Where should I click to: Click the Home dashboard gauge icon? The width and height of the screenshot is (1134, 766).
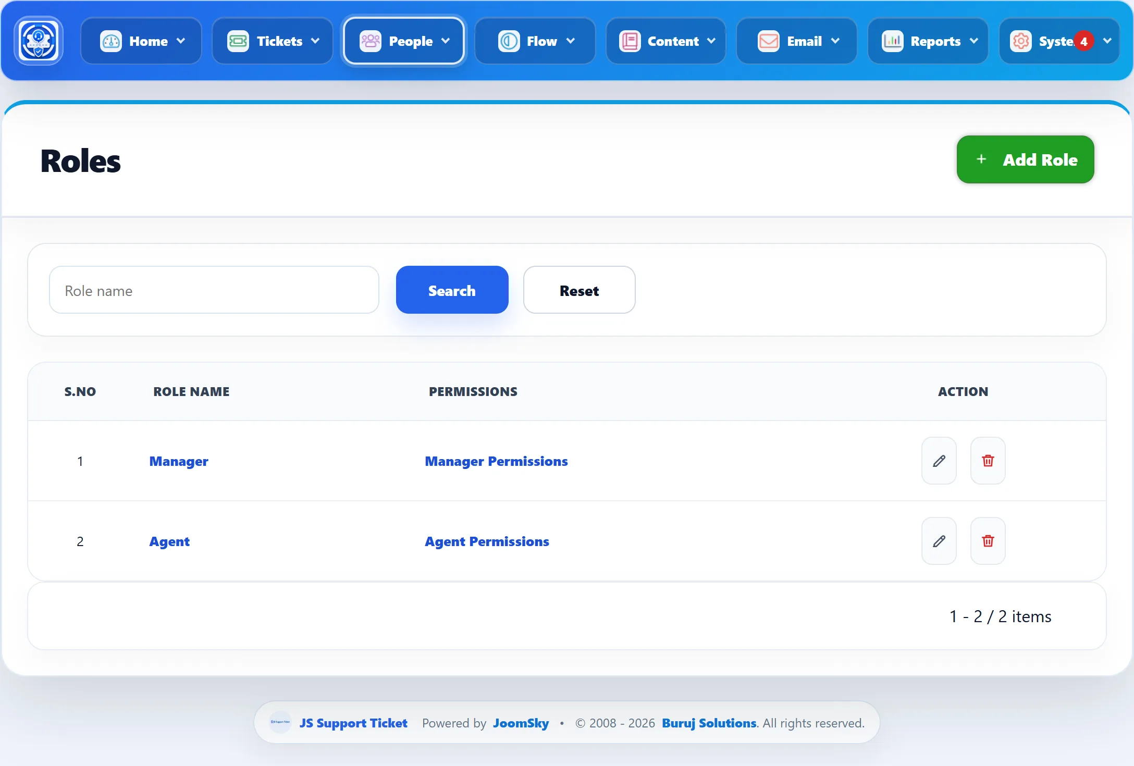110,41
